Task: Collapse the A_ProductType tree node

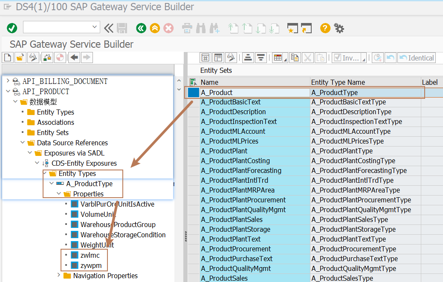Action: (52, 184)
